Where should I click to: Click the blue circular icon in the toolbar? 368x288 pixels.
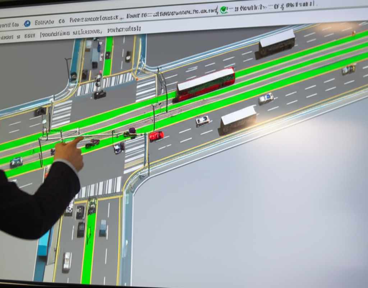click(27, 24)
